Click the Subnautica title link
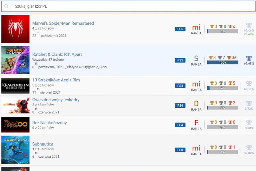Screen dimensions: 256x171 click(x=43, y=144)
